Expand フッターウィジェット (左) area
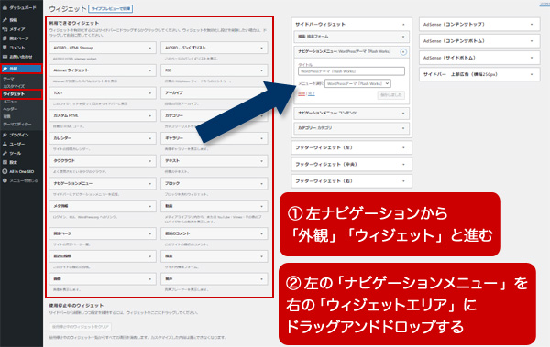 pyautogui.click(x=403, y=148)
